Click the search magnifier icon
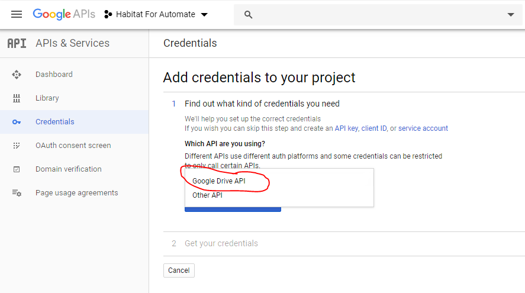 pyautogui.click(x=248, y=15)
